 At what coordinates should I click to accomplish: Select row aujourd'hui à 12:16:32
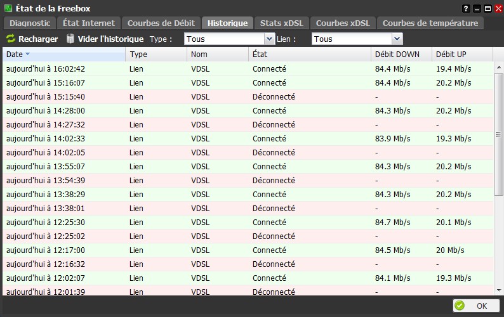click(248, 264)
